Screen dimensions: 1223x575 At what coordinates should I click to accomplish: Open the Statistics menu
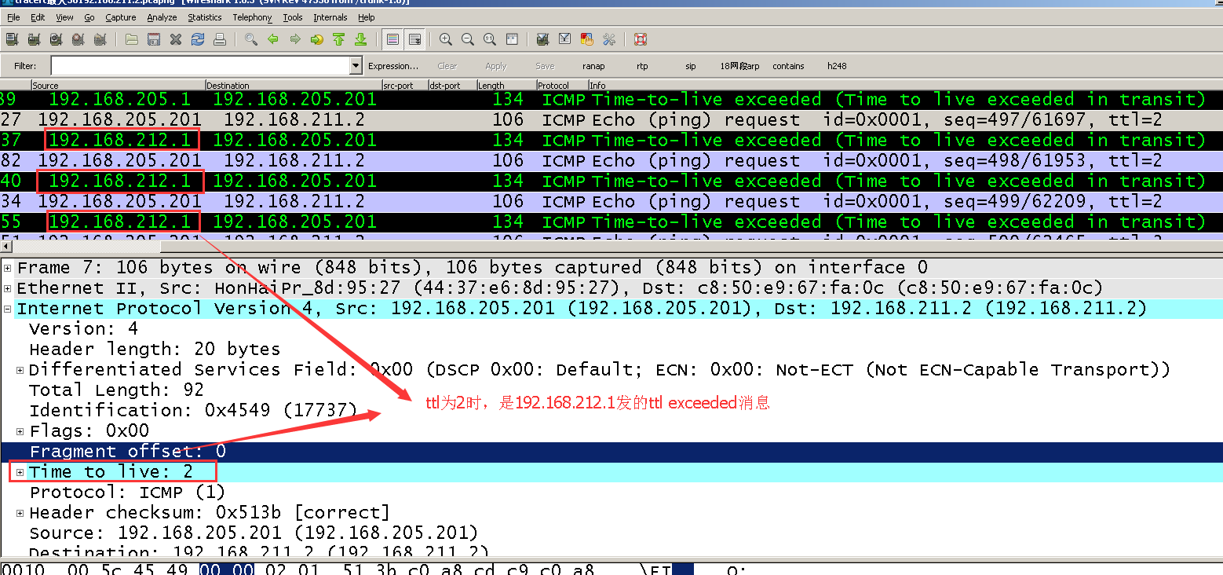[205, 17]
